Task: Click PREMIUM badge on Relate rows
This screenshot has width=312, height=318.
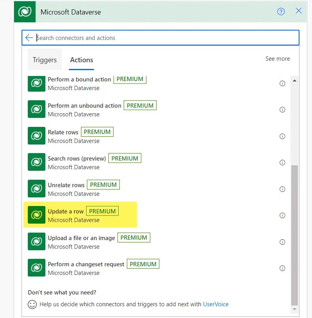Action: tap(97, 132)
